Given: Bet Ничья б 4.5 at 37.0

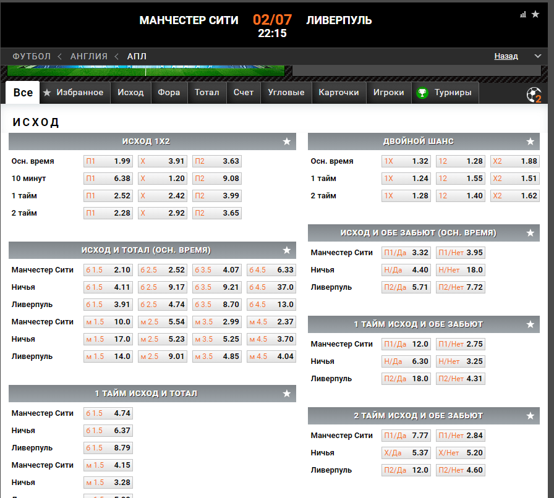Looking at the screenshot, I should click(x=271, y=287).
